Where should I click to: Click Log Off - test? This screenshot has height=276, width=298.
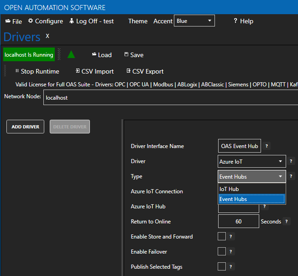(x=91, y=21)
